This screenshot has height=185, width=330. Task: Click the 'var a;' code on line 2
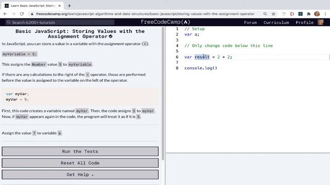tap(192, 34)
